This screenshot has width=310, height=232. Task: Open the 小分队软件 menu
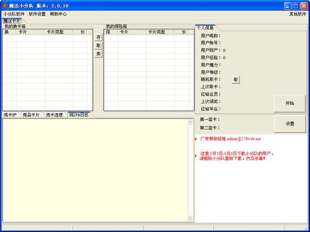pos(14,14)
